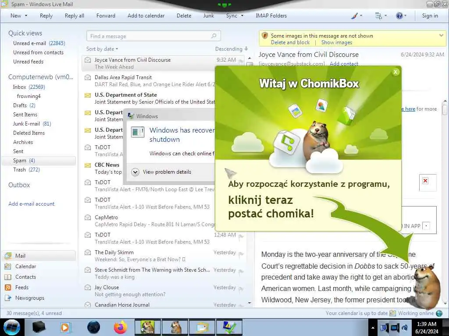Click the Working online globe icon
Image resolution: width=449 pixels, height=336 pixels.
coord(439,313)
